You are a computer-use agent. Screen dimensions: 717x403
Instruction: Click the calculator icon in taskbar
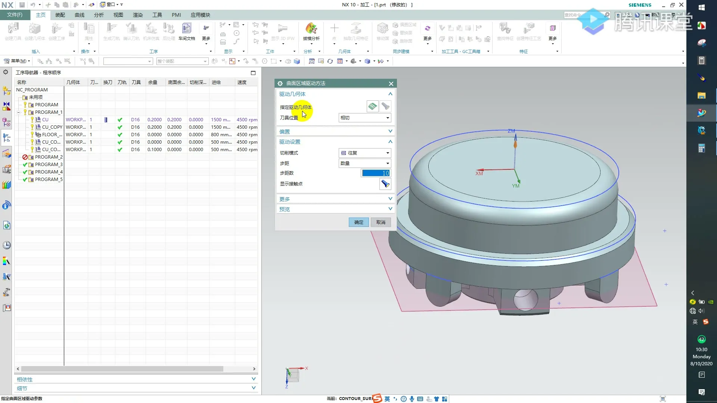coord(701,60)
